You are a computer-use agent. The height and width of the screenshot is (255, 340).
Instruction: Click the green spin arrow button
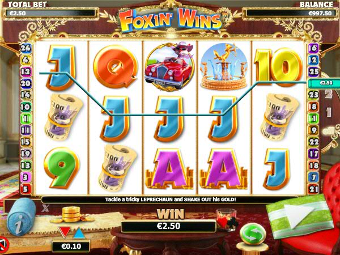coord(300,217)
